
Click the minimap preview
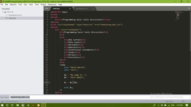[x=179, y=15]
